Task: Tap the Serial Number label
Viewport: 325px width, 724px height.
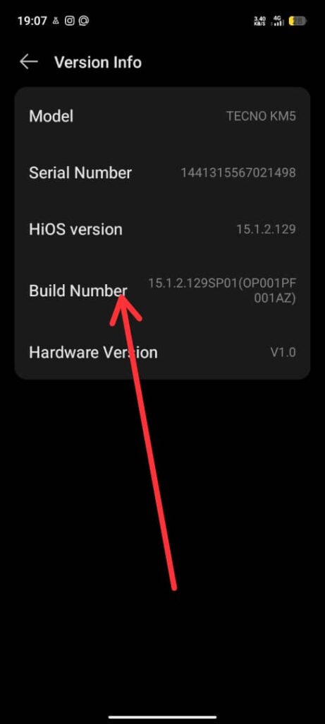Action: click(x=80, y=173)
